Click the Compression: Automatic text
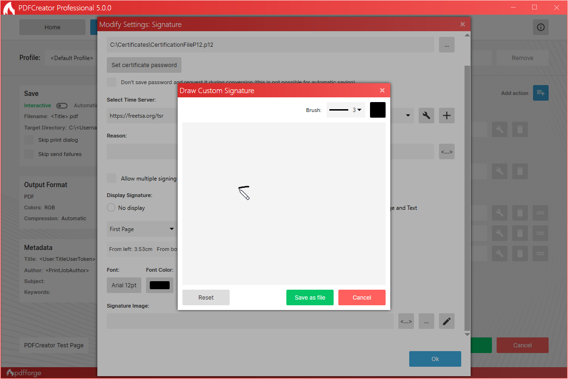Image resolution: width=568 pixels, height=379 pixels. [55, 218]
